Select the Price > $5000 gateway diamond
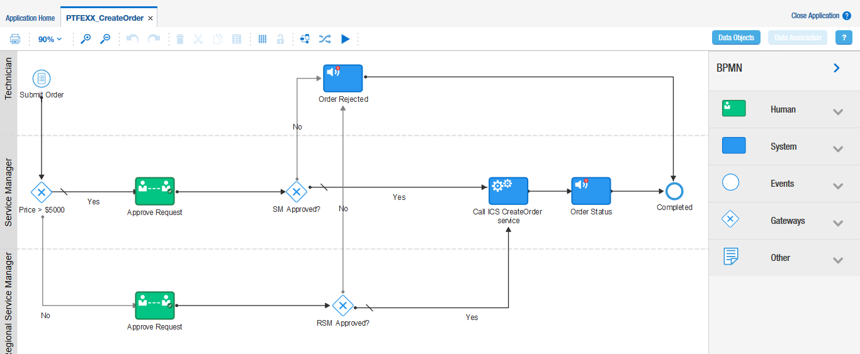 tap(42, 192)
